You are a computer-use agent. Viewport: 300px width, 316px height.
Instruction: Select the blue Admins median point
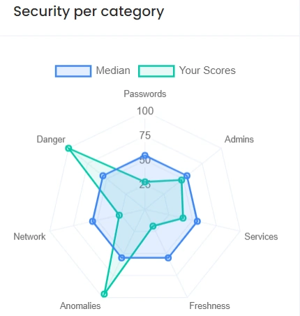(187, 176)
